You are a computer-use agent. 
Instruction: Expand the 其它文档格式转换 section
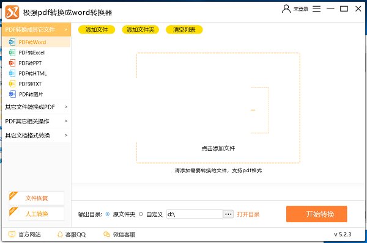[x=36, y=136]
